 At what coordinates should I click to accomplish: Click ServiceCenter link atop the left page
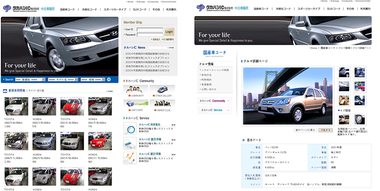169,2
